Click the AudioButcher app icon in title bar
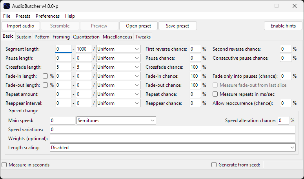Image resolution: width=304 pixels, height=179 pixels. pyautogui.click(x=7, y=6)
